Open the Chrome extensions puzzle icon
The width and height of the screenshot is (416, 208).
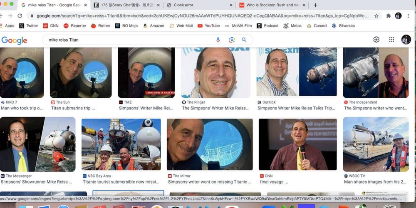pyautogui.click(x=389, y=16)
